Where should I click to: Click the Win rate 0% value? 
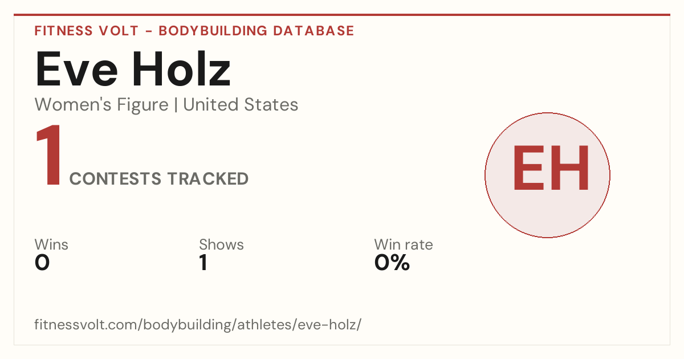392,263
